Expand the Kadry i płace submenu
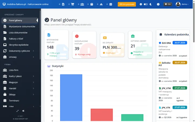 [x=33, y=76]
